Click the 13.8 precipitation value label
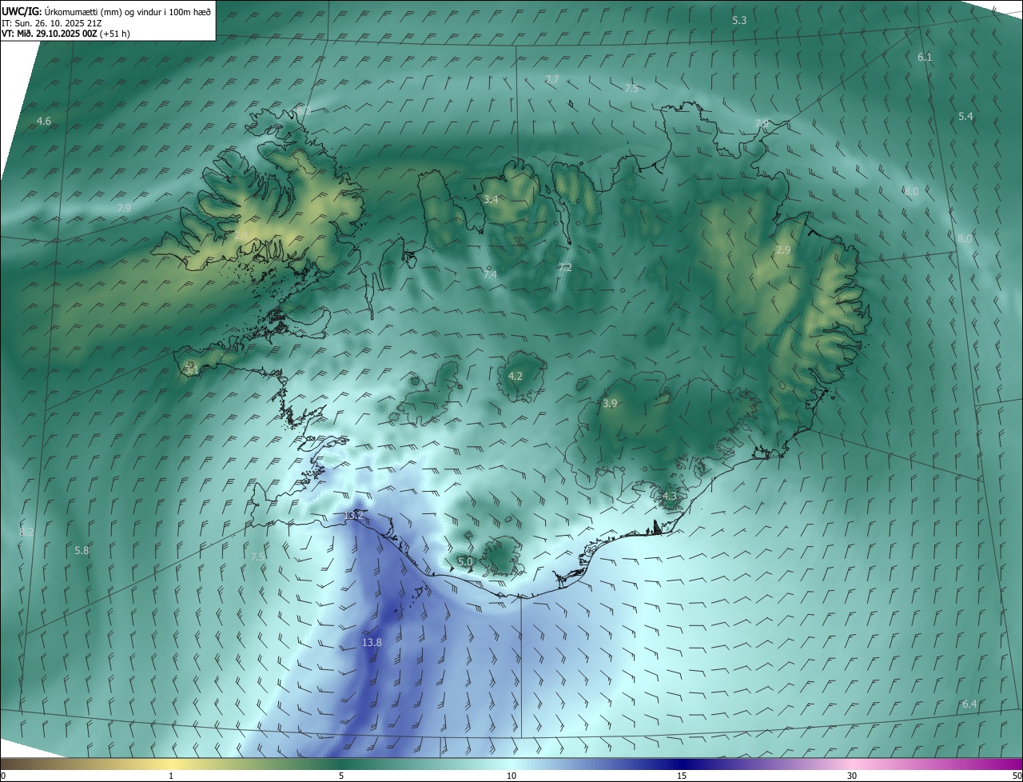1023x782 pixels. pos(372,642)
